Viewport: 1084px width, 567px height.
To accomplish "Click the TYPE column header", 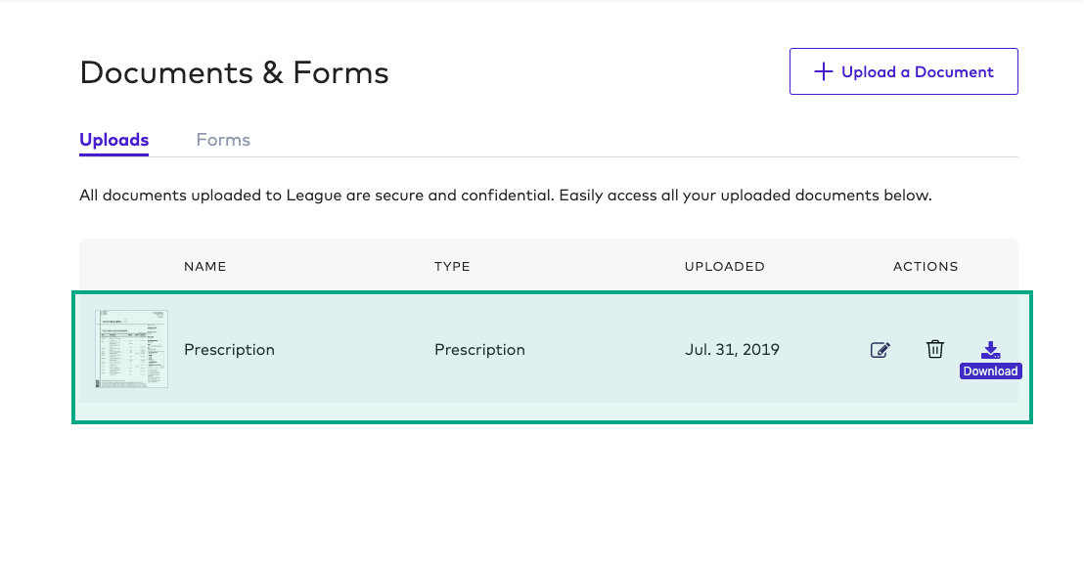I will [x=452, y=266].
